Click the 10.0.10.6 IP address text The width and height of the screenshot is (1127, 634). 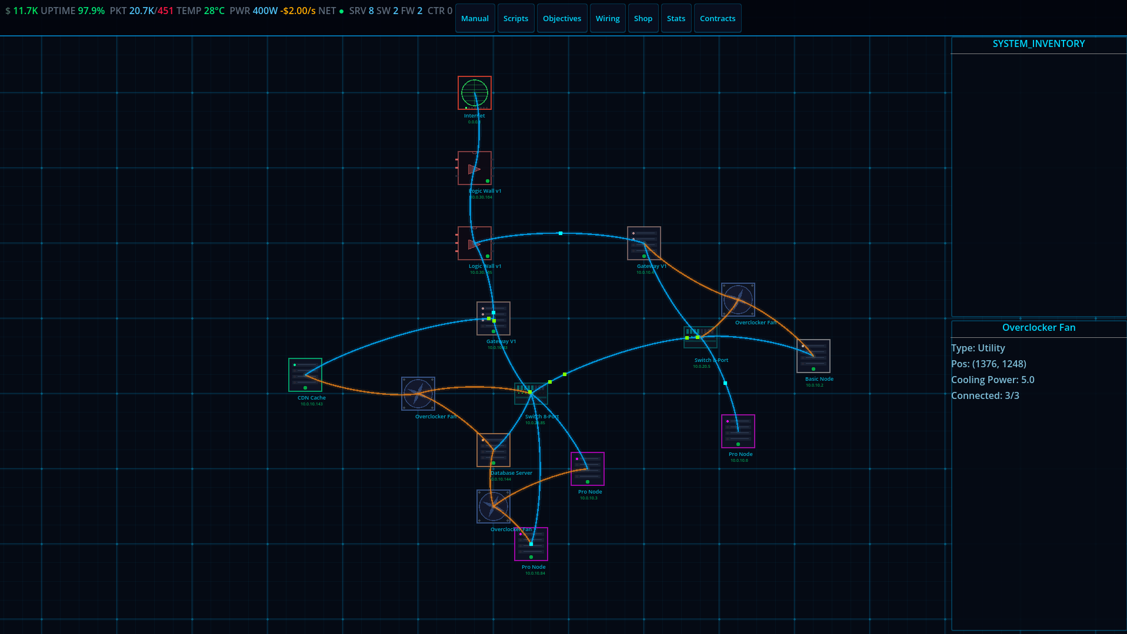(x=739, y=461)
